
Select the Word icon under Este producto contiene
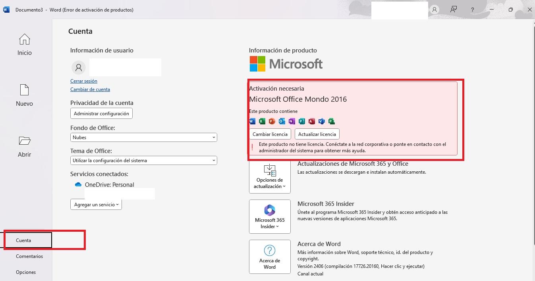(x=251, y=121)
